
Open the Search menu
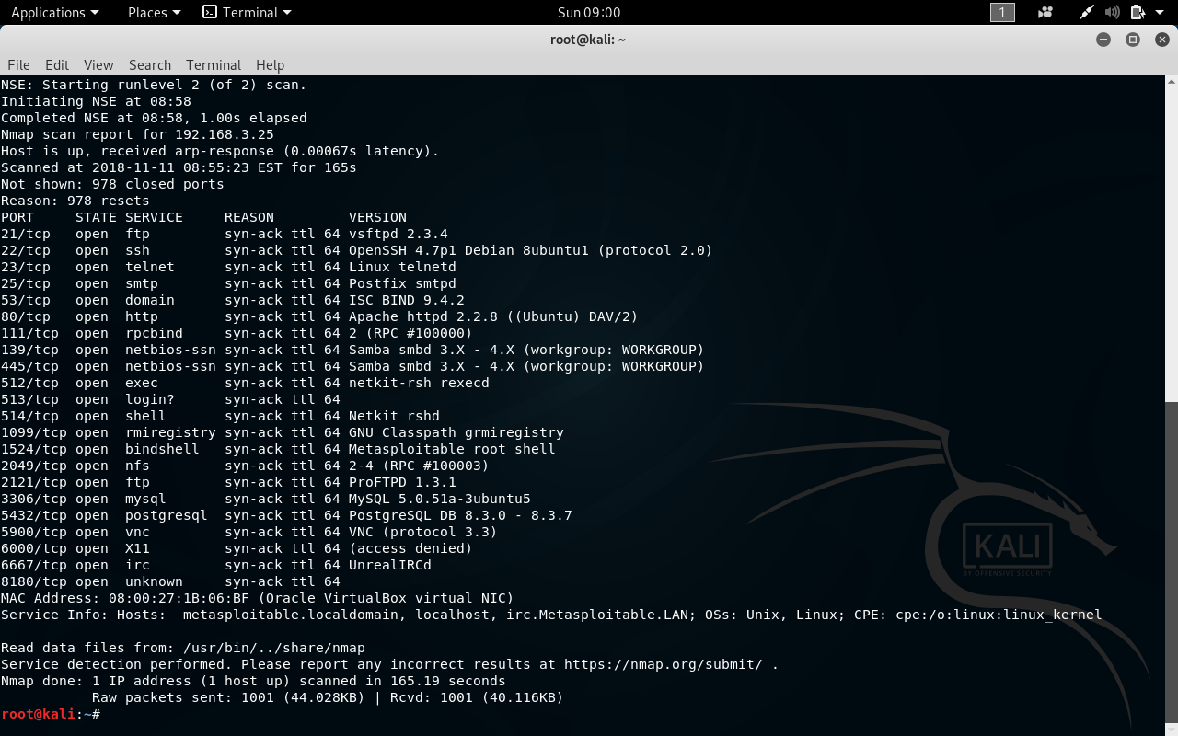click(x=150, y=64)
